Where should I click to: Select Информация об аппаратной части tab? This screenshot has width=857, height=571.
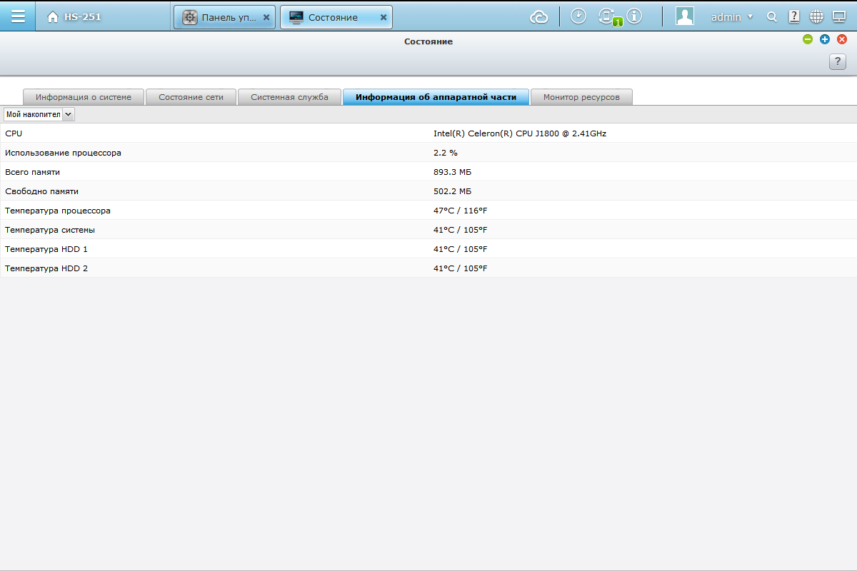[x=436, y=97]
